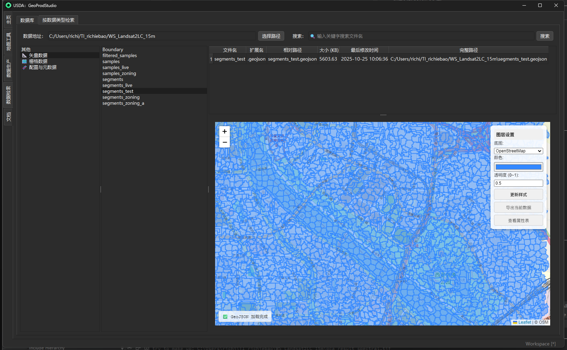Click the link icon in the bottom status bar
The height and width of the screenshot is (350, 567).
(x=129, y=348)
